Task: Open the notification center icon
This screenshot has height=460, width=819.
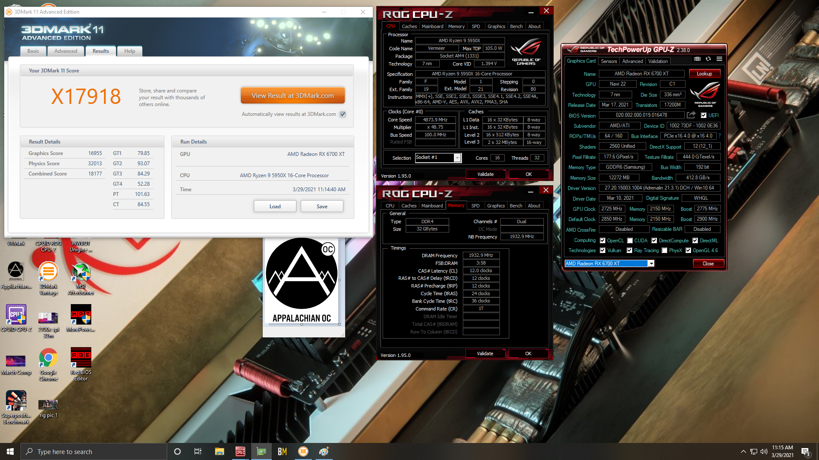Action: pos(805,451)
